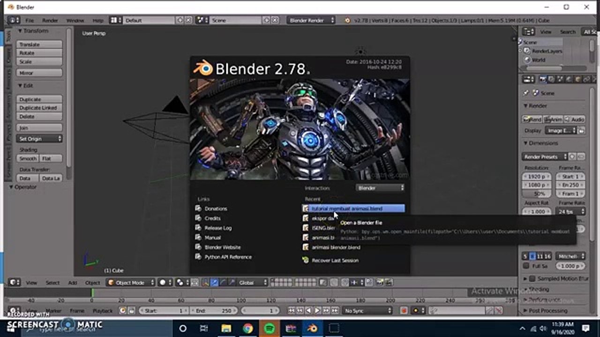This screenshot has height=337, width=600.
Task: Enable Sampled Motion Blur checkbox
Action: tap(533, 278)
